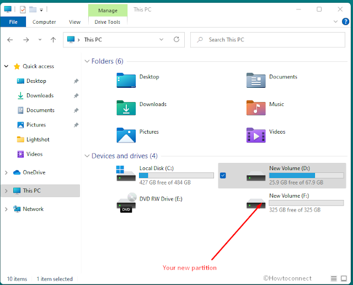The image size is (353, 285).
Task: Open Lightshot folder in navigation pane
Action: coord(38,139)
